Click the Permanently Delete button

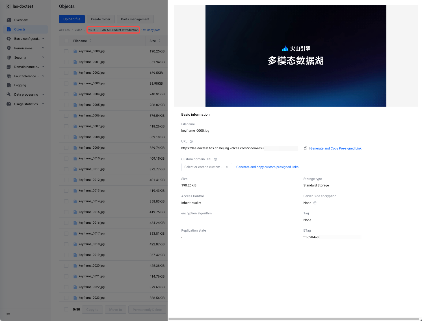tap(147, 310)
